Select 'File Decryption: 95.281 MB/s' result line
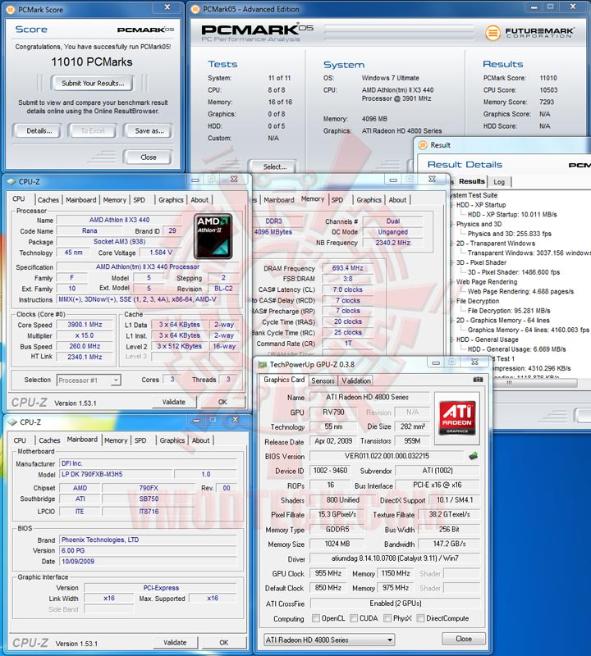This screenshot has height=656, width=591. pos(509,311)
